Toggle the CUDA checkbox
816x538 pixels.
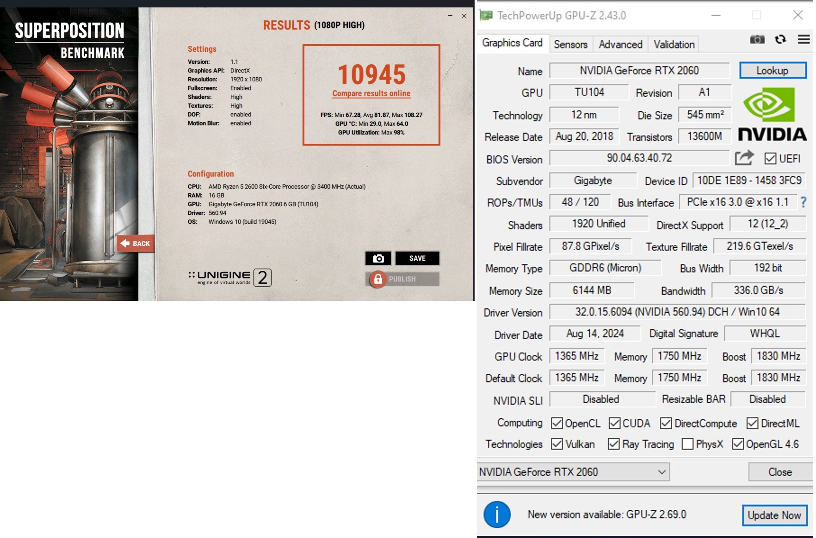click(615, 423)
